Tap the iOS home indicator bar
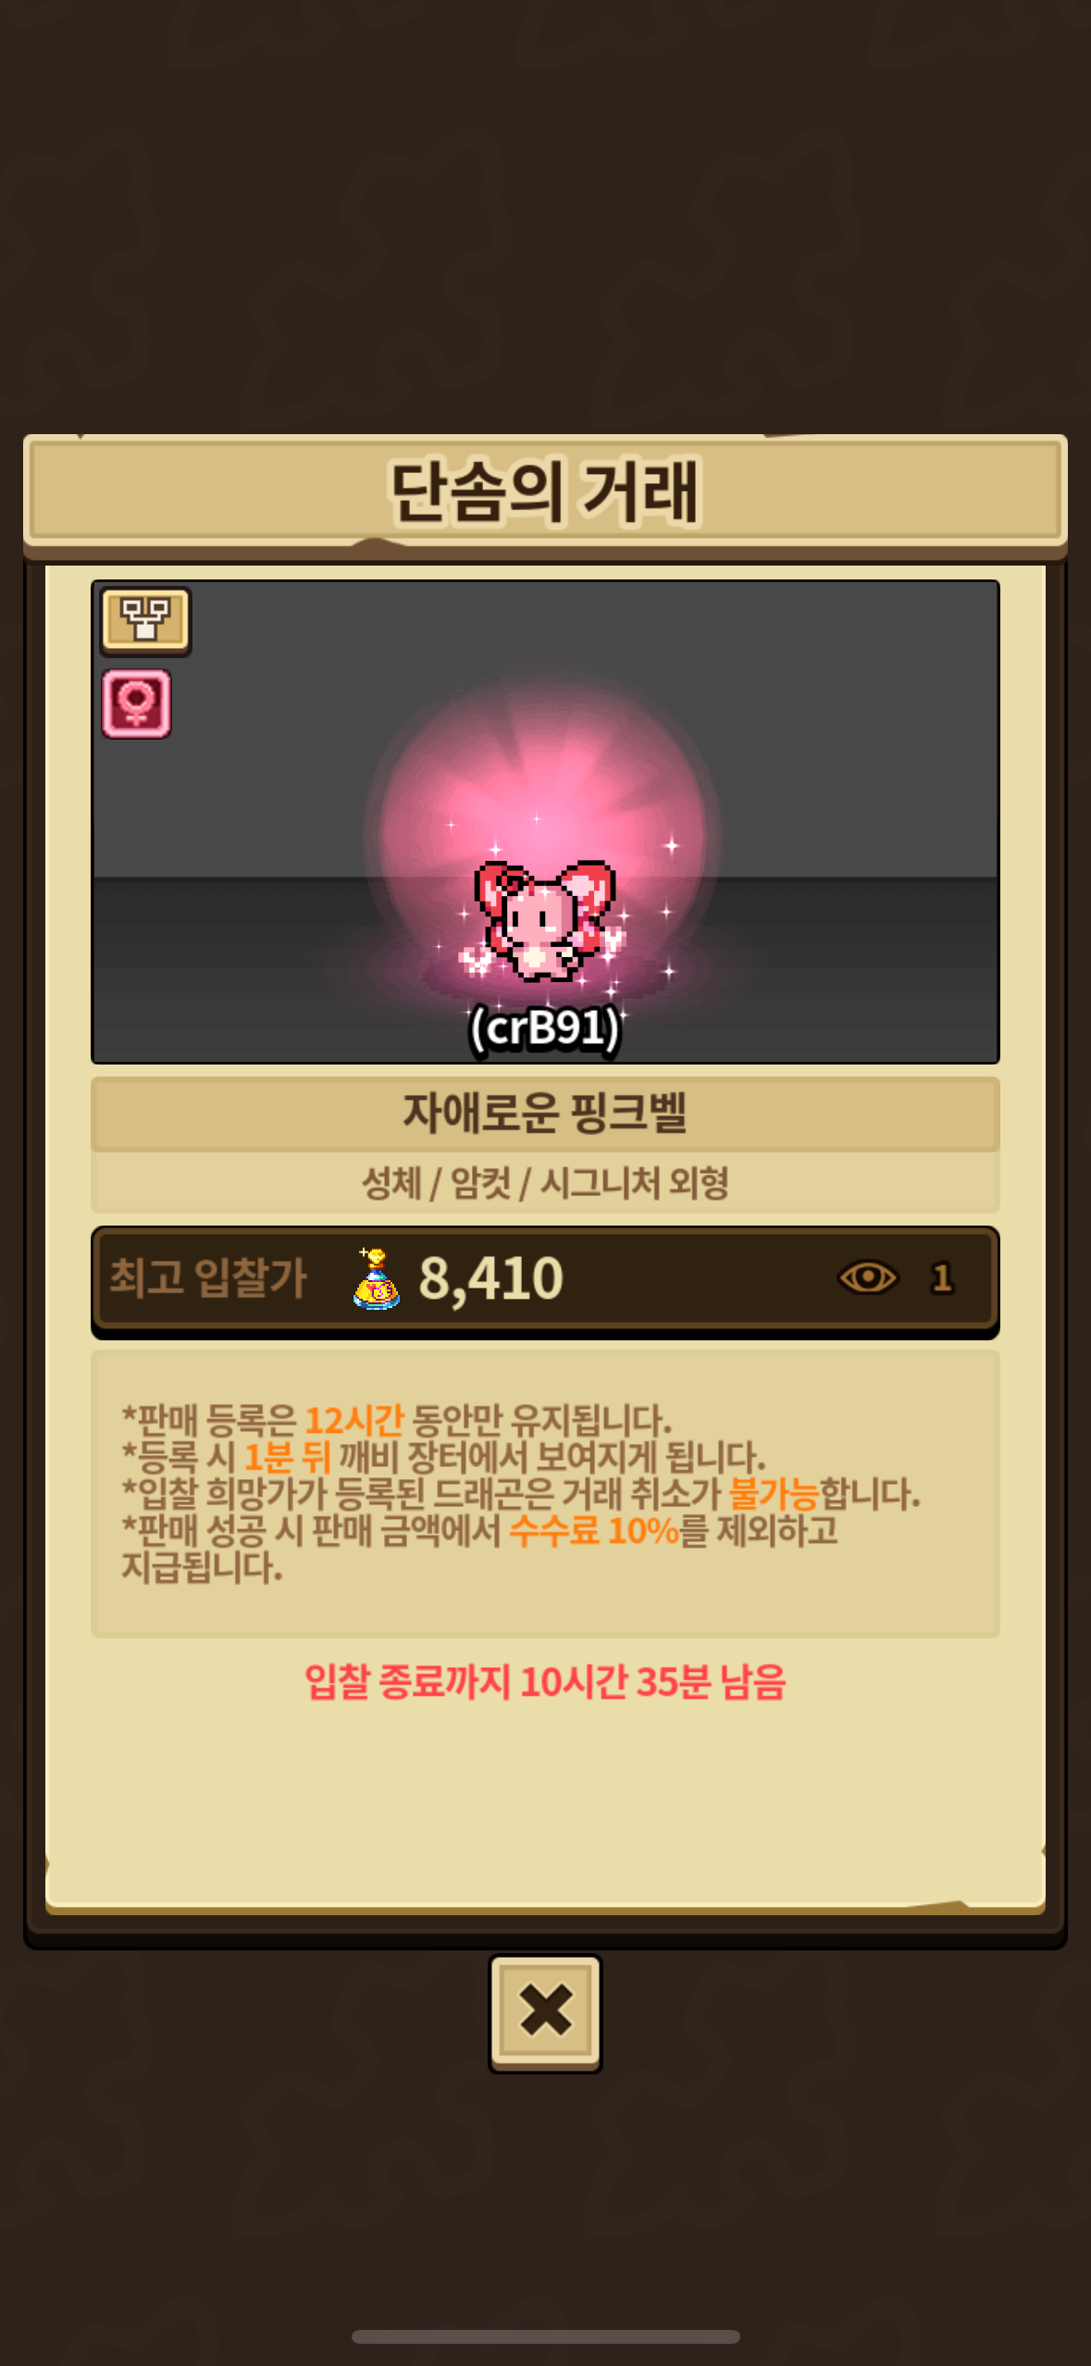Screen dimensions: 1091x2366 tap(545, 2337)
